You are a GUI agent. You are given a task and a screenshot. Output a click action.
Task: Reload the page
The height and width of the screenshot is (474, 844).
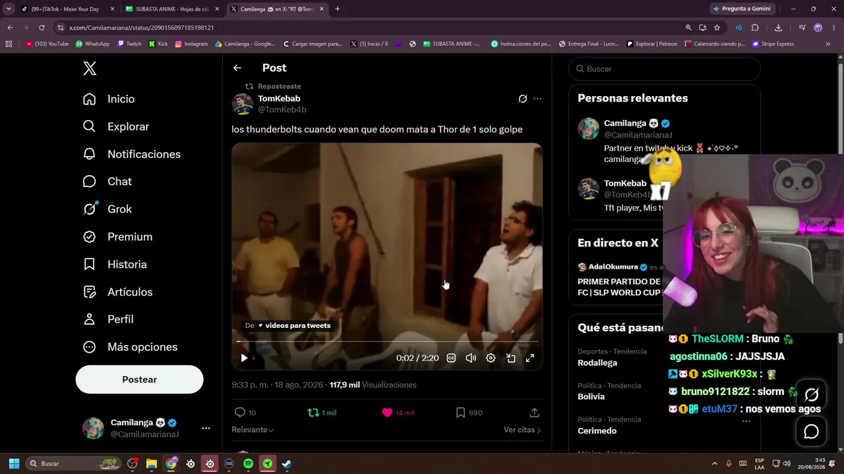tap(42, 28)
